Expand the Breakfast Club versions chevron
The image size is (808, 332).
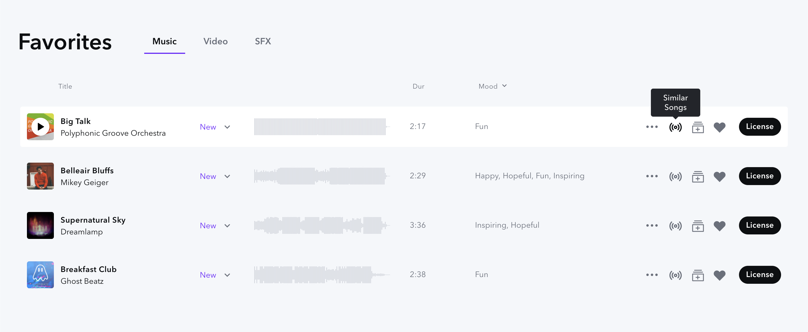click(x=228, y=275)
